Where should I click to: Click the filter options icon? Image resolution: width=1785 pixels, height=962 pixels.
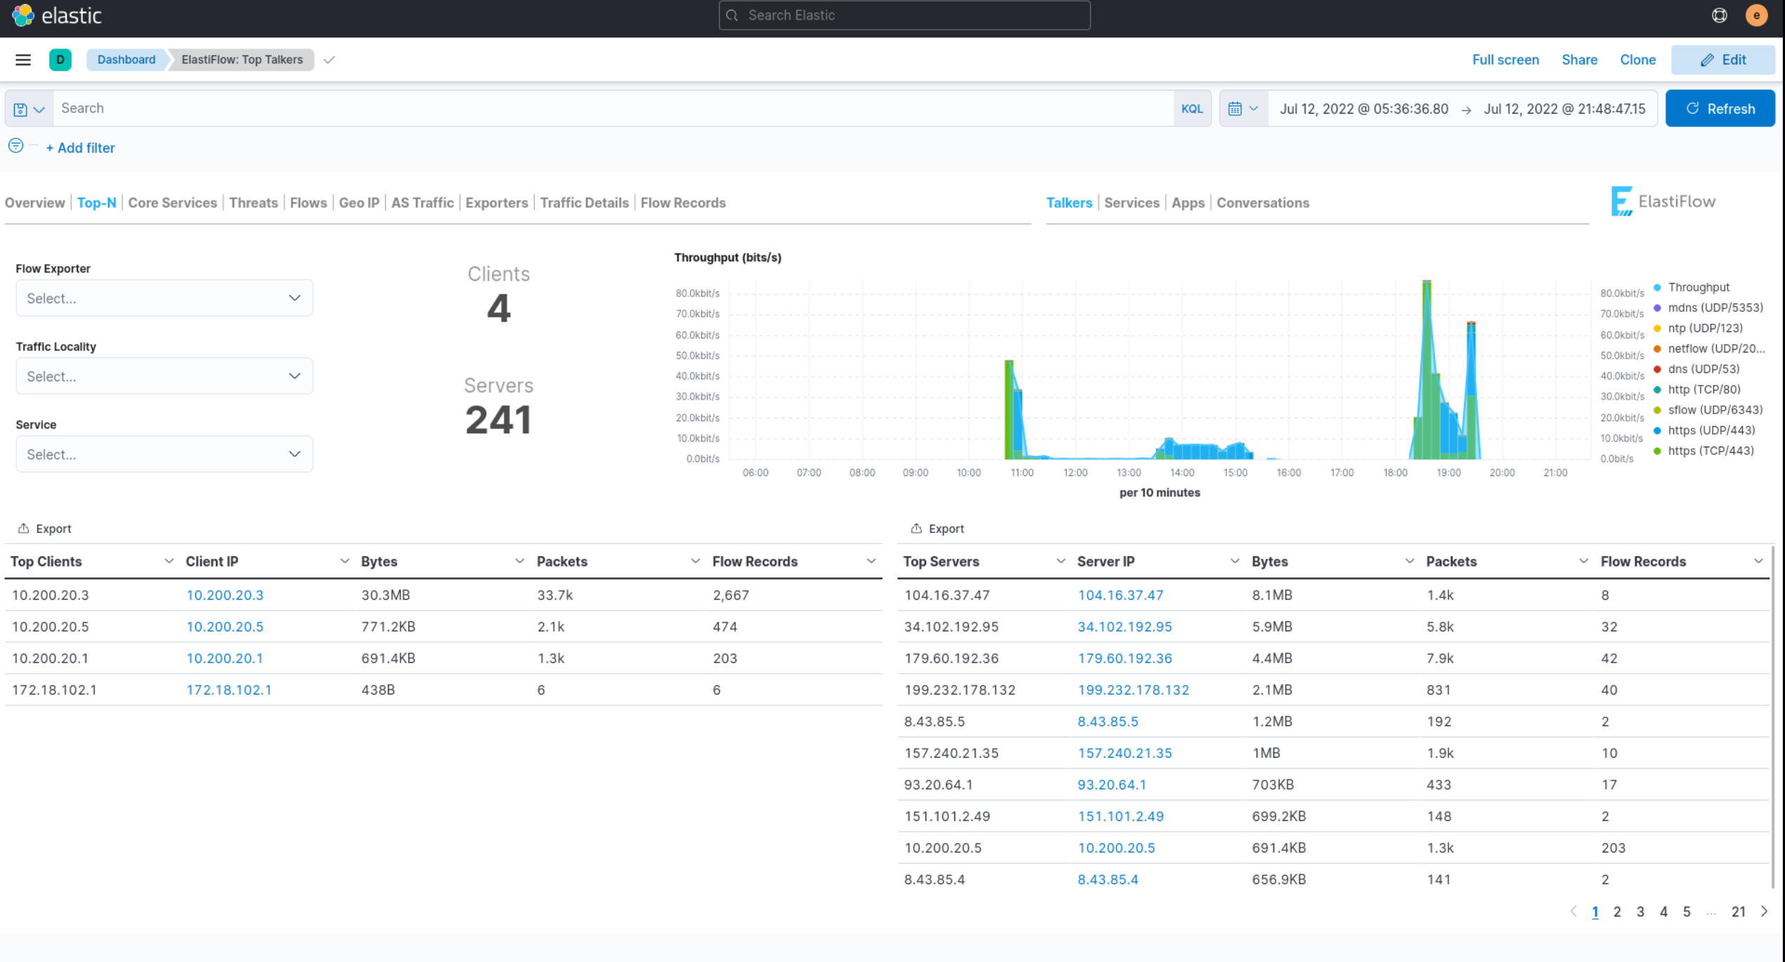click(15, 146)
